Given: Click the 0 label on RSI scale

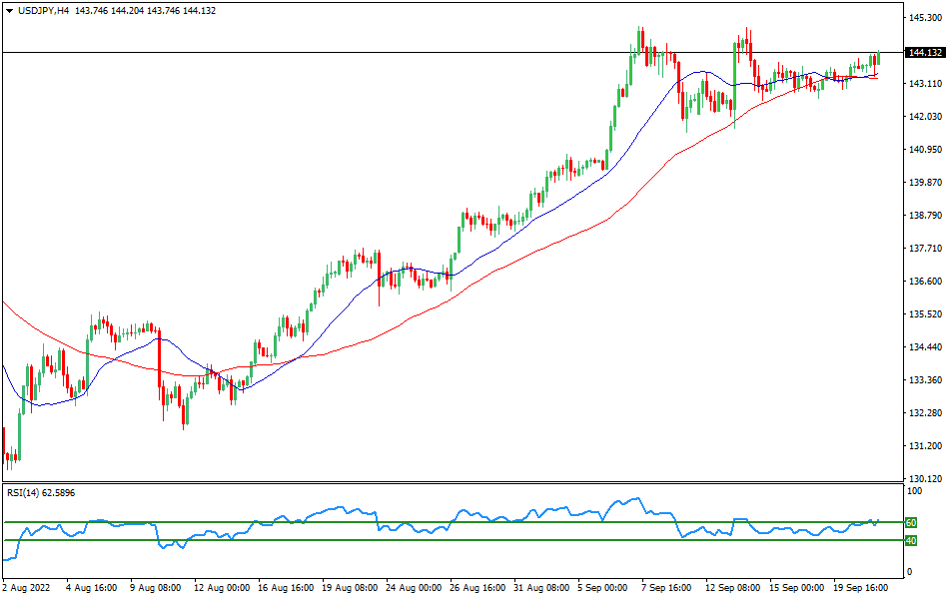Looking at the screenshot, I should coord(908,572).
